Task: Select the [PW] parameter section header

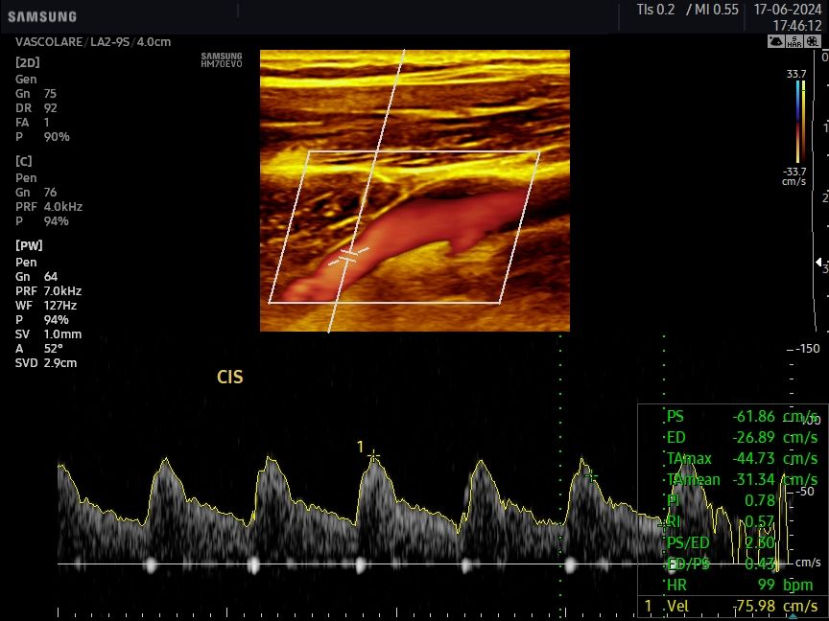Action: (28, 245)
